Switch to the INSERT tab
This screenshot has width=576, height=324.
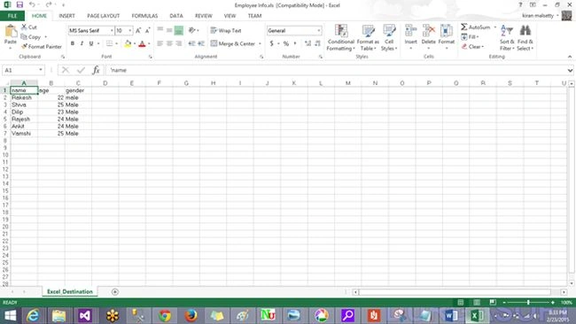[x=66, y=16]
